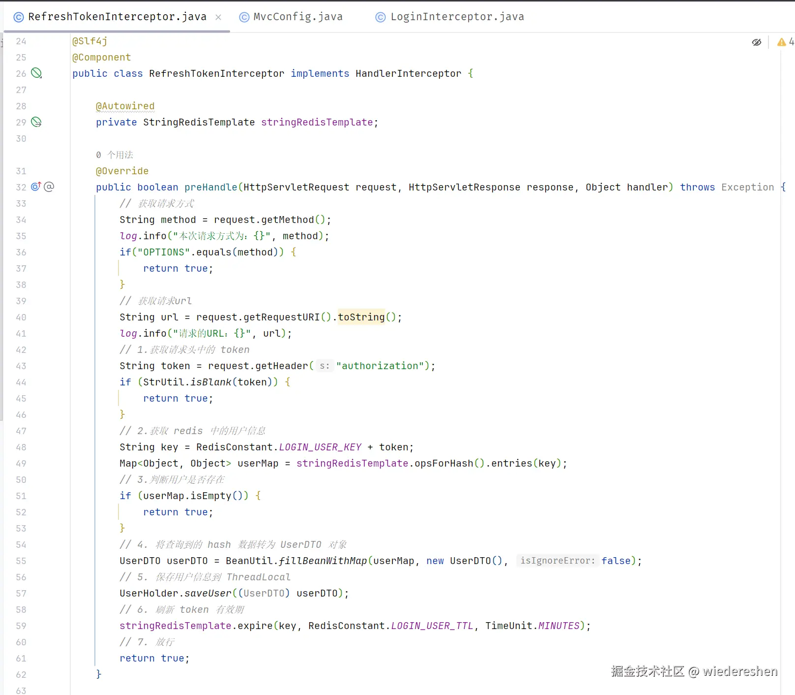Click line number 61 in the gutter

click(x=21, y=658)
